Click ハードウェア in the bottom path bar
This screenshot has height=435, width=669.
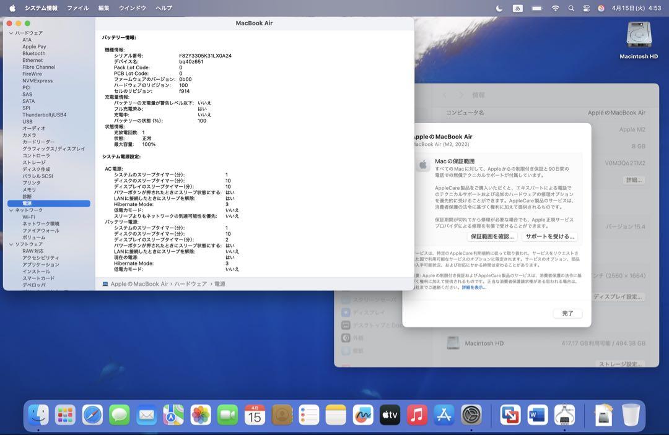190,284
